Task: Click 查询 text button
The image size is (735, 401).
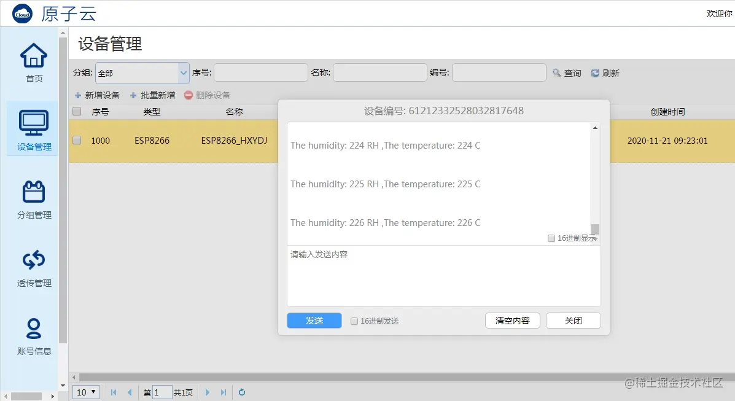Action: tap(572, 73)
